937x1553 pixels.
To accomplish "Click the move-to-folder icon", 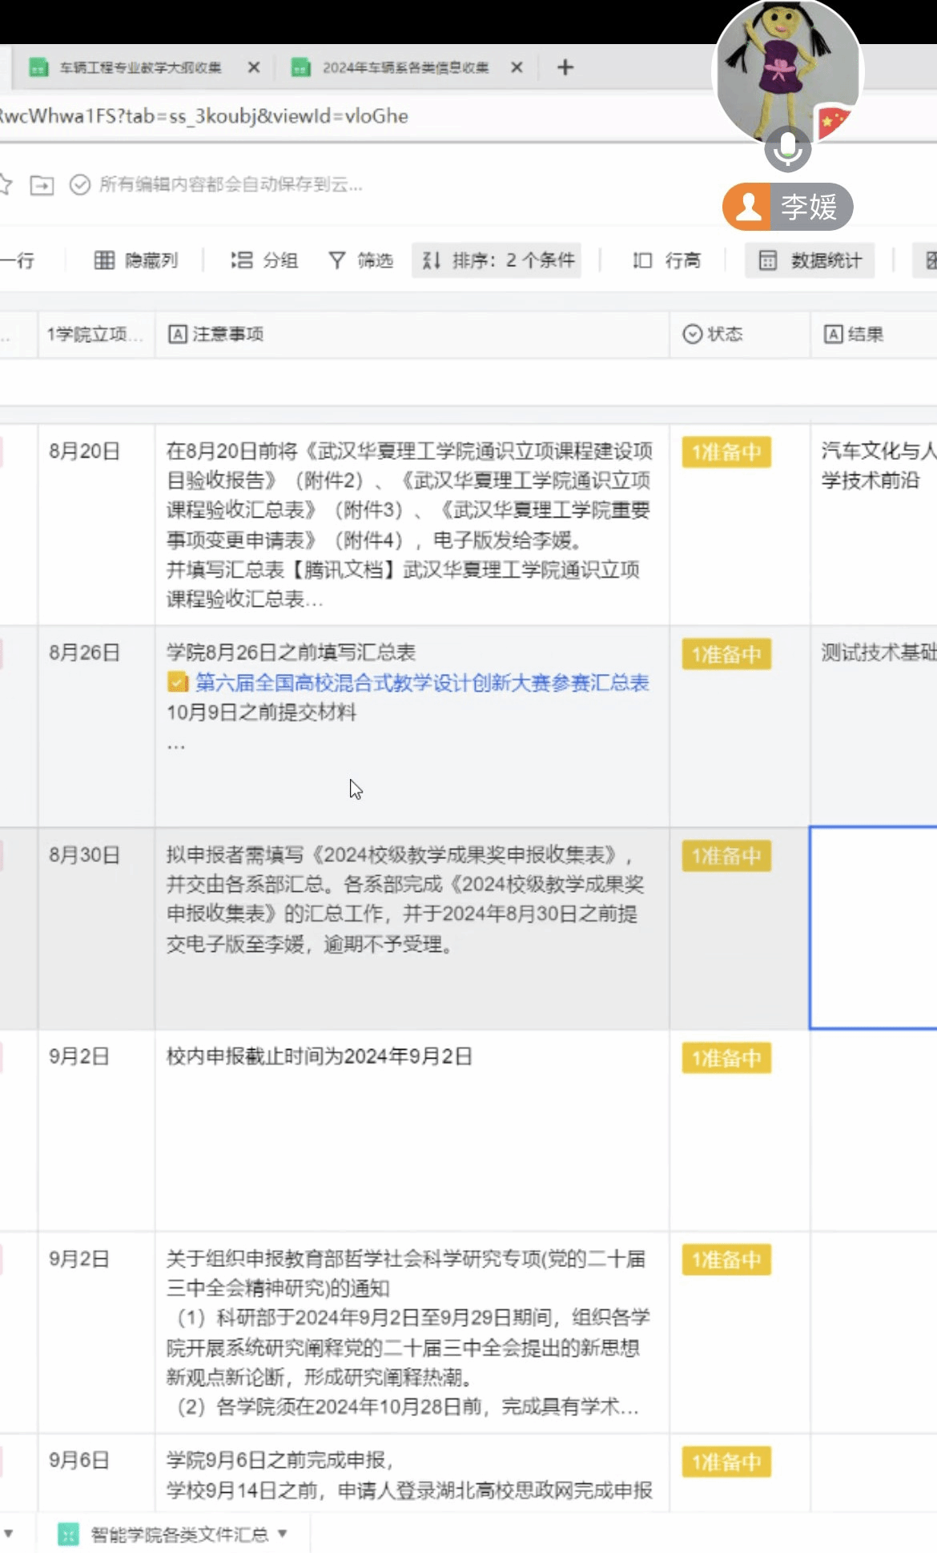I will click(x=42, y=185).
